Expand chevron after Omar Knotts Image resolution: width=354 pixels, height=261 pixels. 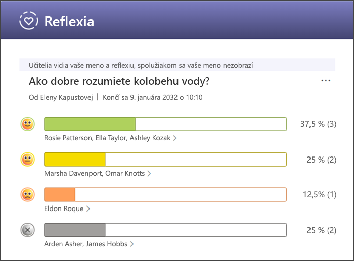[x=149, y=173]
